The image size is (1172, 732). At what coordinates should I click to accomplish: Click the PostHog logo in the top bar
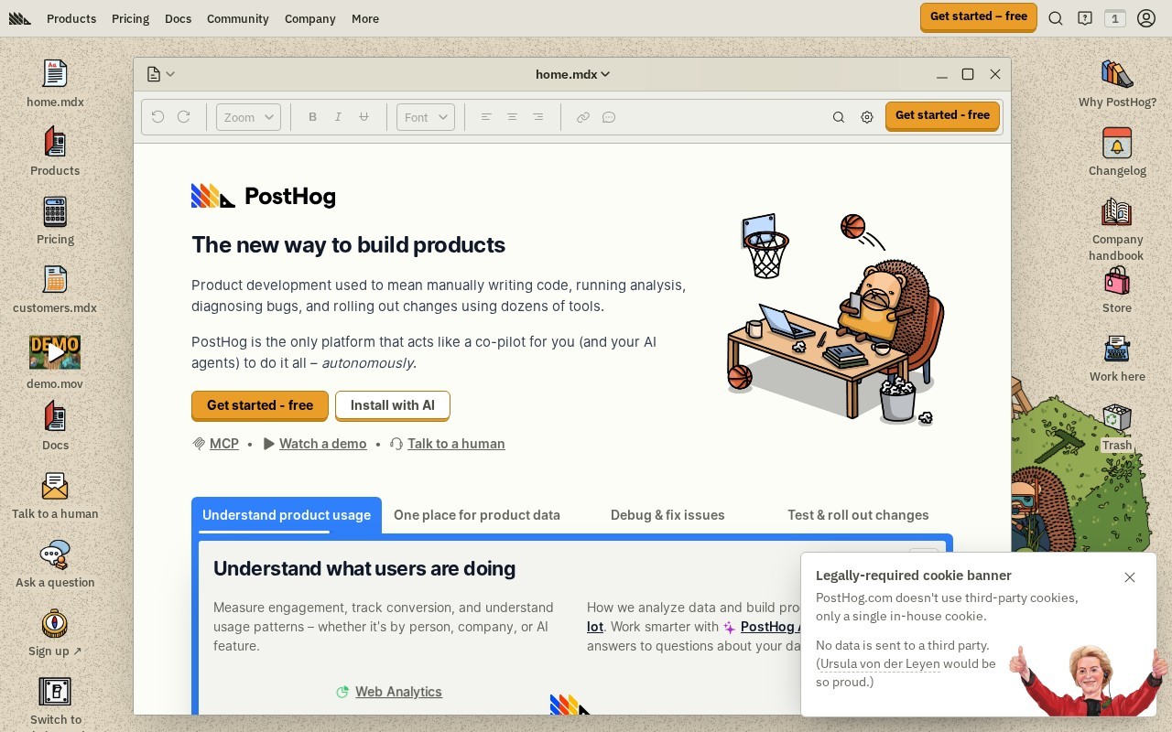pos(20,18)
